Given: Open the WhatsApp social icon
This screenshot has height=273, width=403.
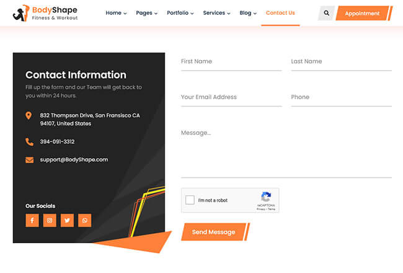Looking at the screenshot, I should coord(84,220).
